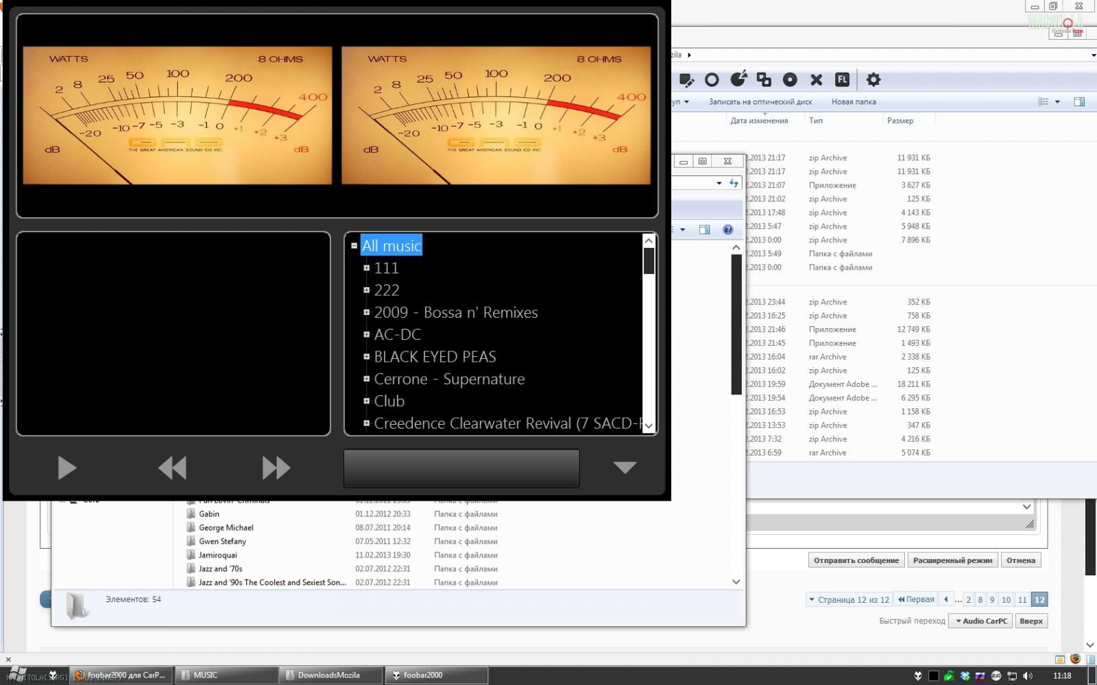Switch to the DownloadsMozila taskbar window
1097x685 pixels.
(x=330, y=675)
